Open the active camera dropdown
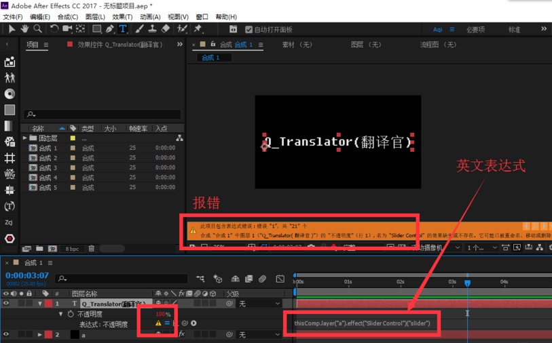 click(x=436, y=248)
